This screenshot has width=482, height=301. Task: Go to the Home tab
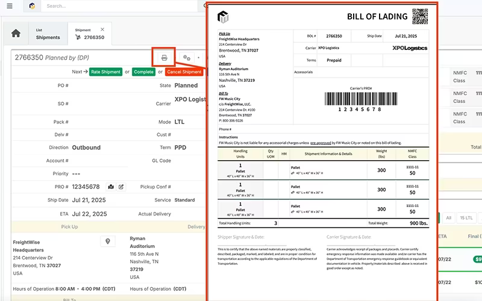pyautogui.click(x=16, y=33)
